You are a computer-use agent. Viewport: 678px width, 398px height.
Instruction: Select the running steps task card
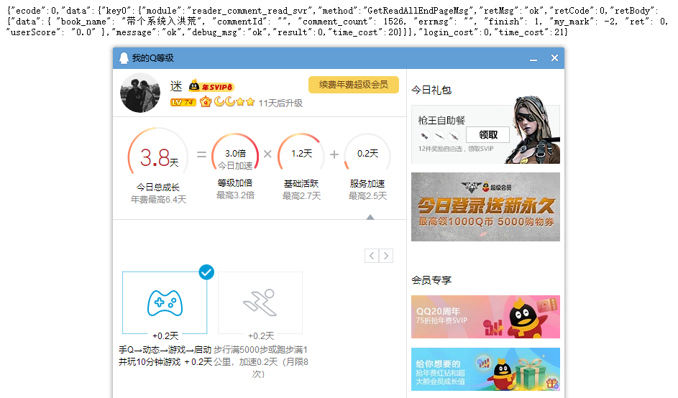point(260,302)
